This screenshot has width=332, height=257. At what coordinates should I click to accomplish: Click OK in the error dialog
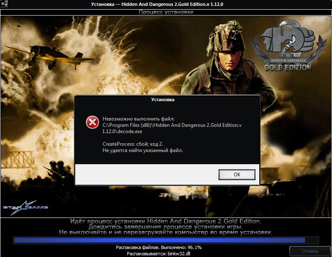click(x=237, y=174)
